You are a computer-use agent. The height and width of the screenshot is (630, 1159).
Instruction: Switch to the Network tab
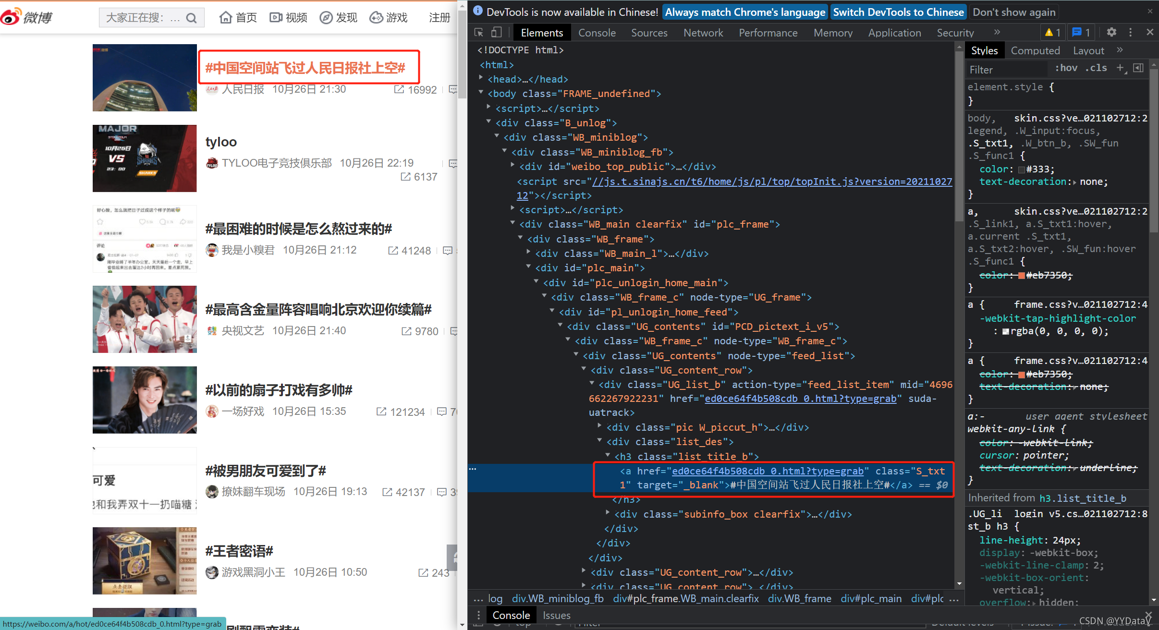703,33
